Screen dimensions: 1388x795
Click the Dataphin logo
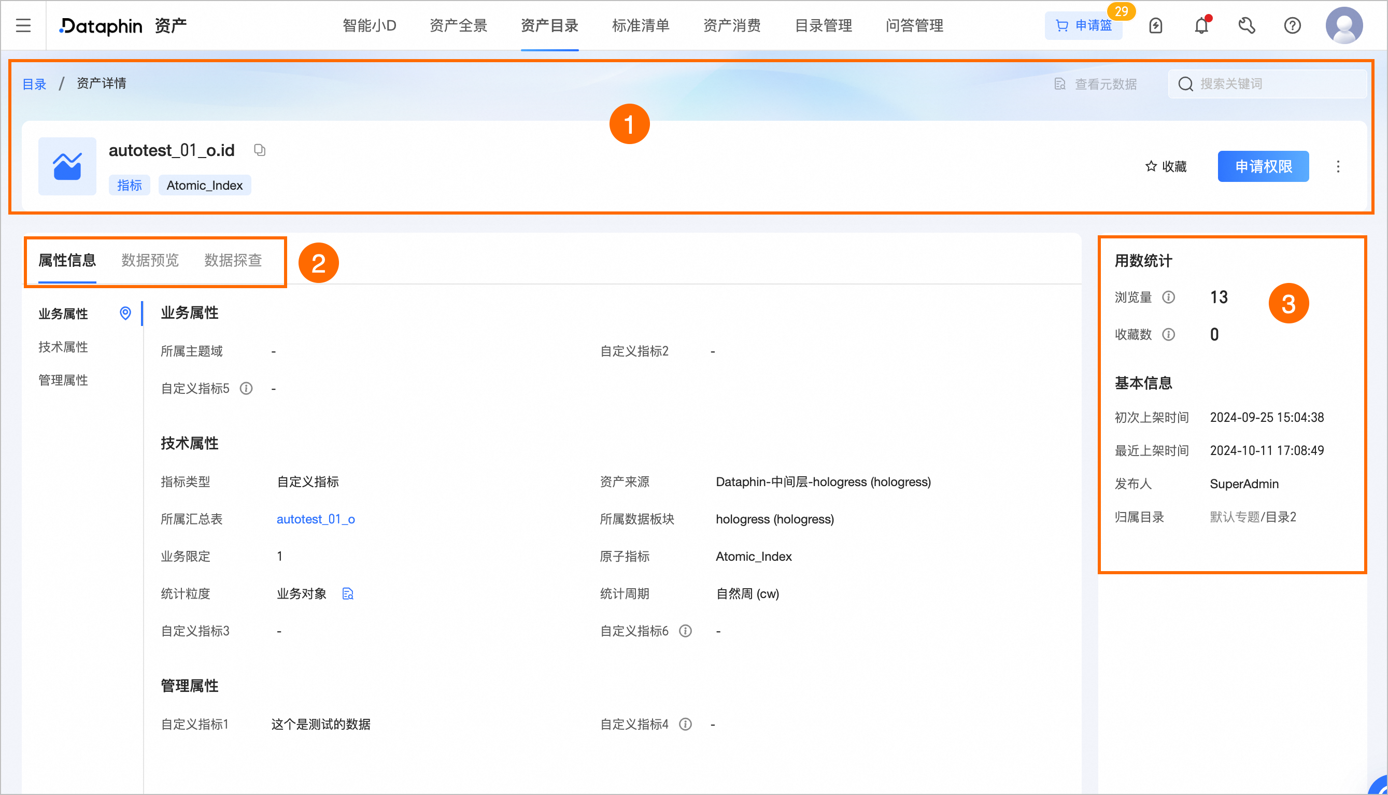coord(101,26)
